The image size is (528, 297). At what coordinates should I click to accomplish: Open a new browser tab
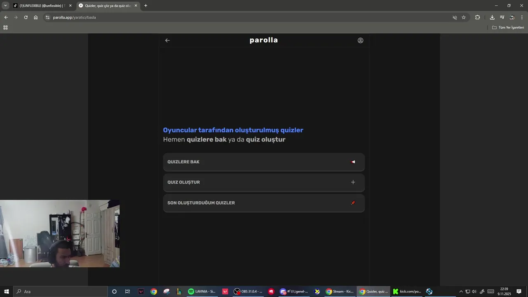tap(146, 6)
